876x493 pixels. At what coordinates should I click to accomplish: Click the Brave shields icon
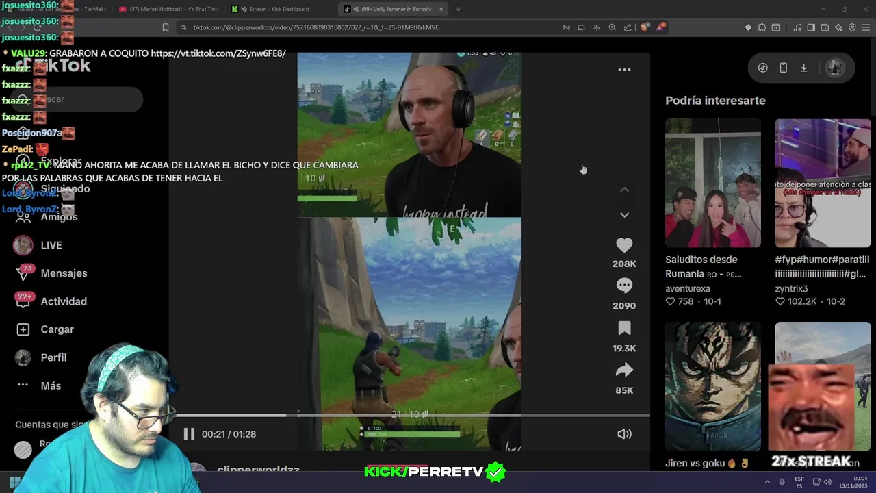[645, 27]
